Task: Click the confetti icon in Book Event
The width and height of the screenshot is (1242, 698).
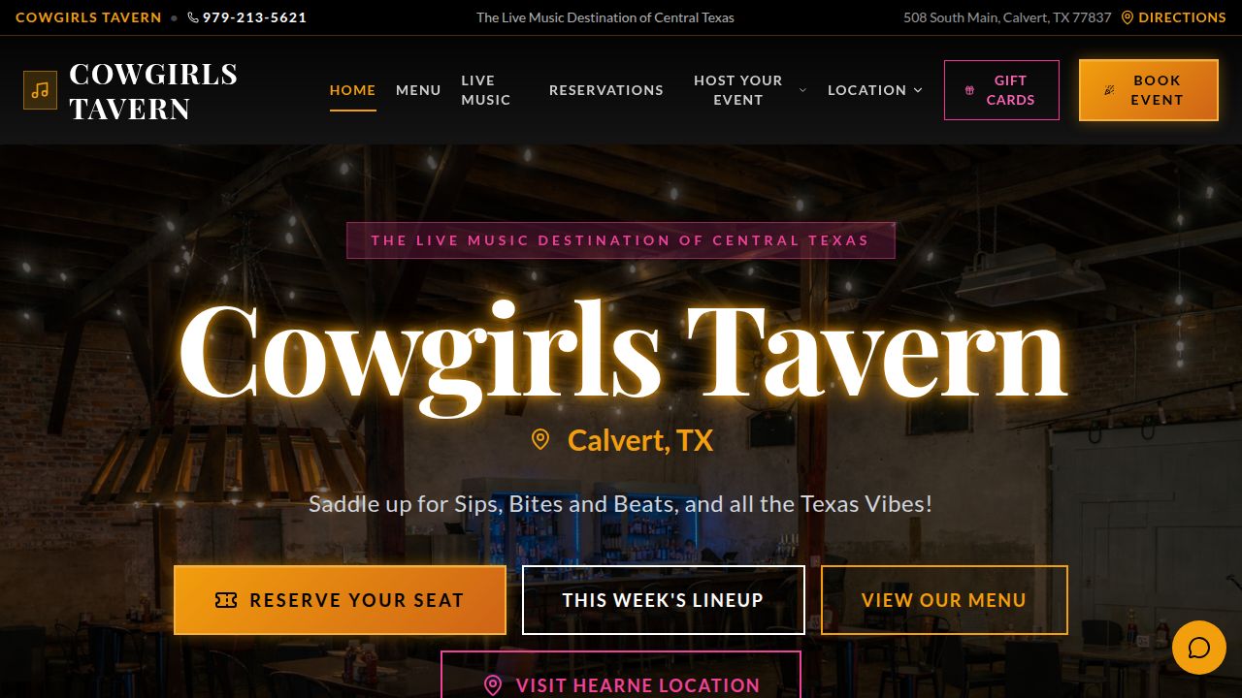Action: 1110,90
